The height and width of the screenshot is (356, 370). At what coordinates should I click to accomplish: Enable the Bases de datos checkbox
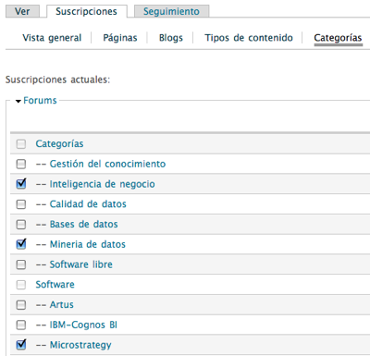(x=21, y=224)
